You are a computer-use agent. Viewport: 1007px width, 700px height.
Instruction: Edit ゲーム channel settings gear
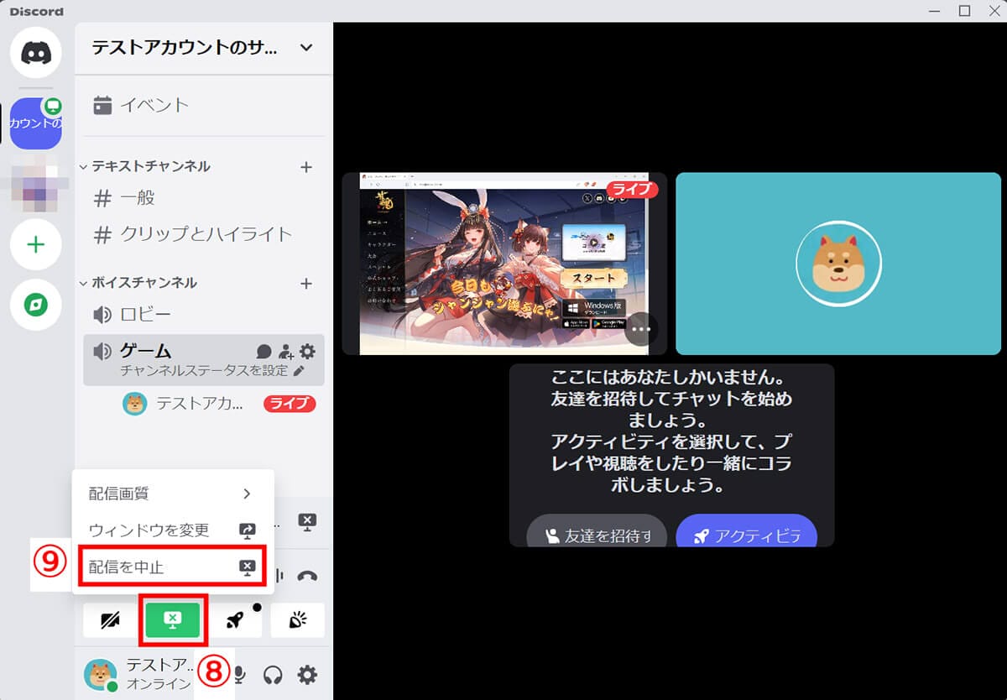point(308,352)
